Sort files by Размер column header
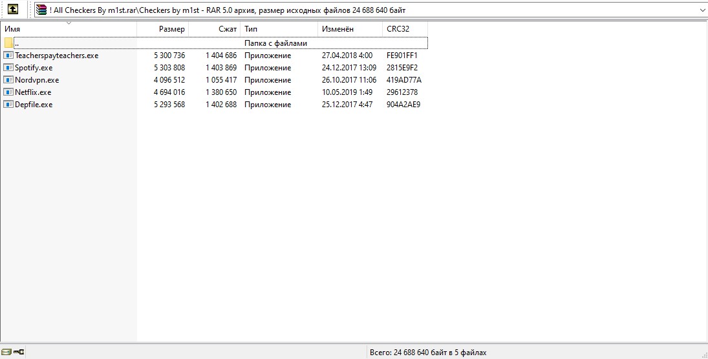The width and height of the screenshot is (708, 359). (x=162, y=29)
